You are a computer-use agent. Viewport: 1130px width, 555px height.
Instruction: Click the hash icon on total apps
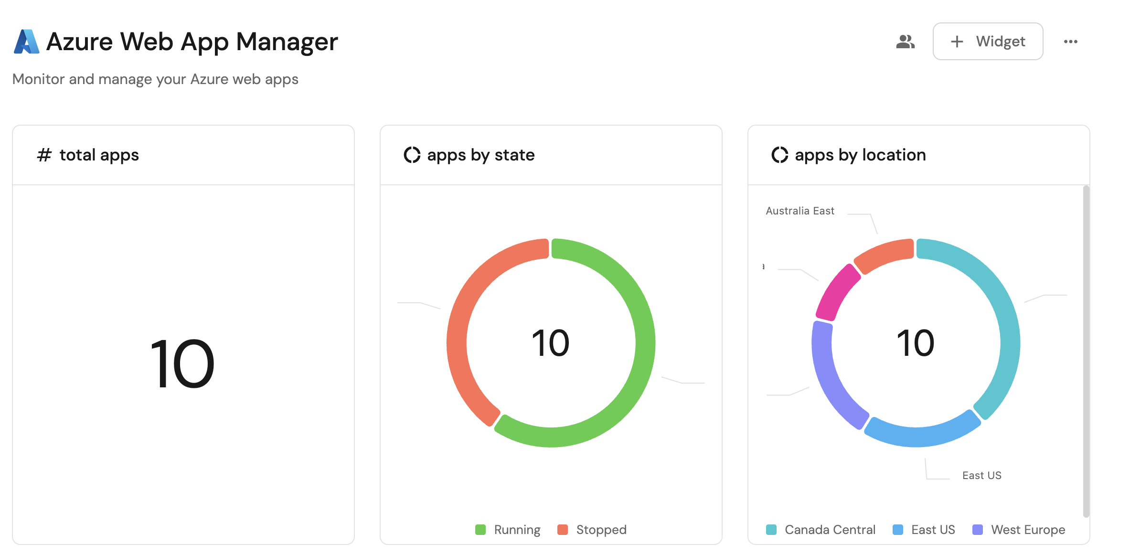click(44, 155)
